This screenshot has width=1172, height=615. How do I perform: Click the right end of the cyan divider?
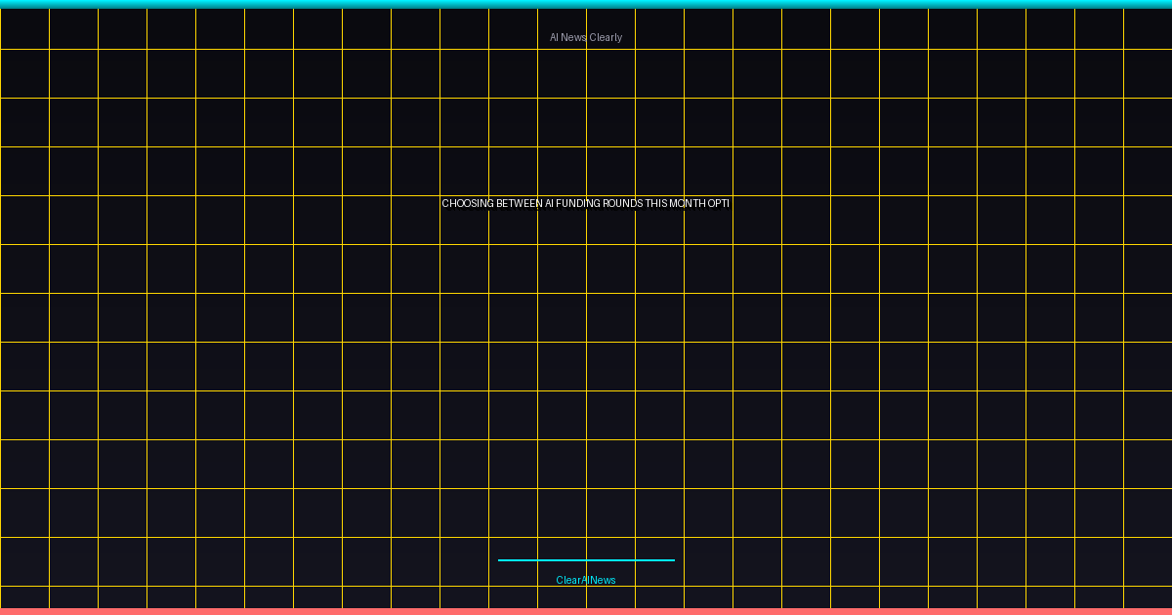coord(672,560)
